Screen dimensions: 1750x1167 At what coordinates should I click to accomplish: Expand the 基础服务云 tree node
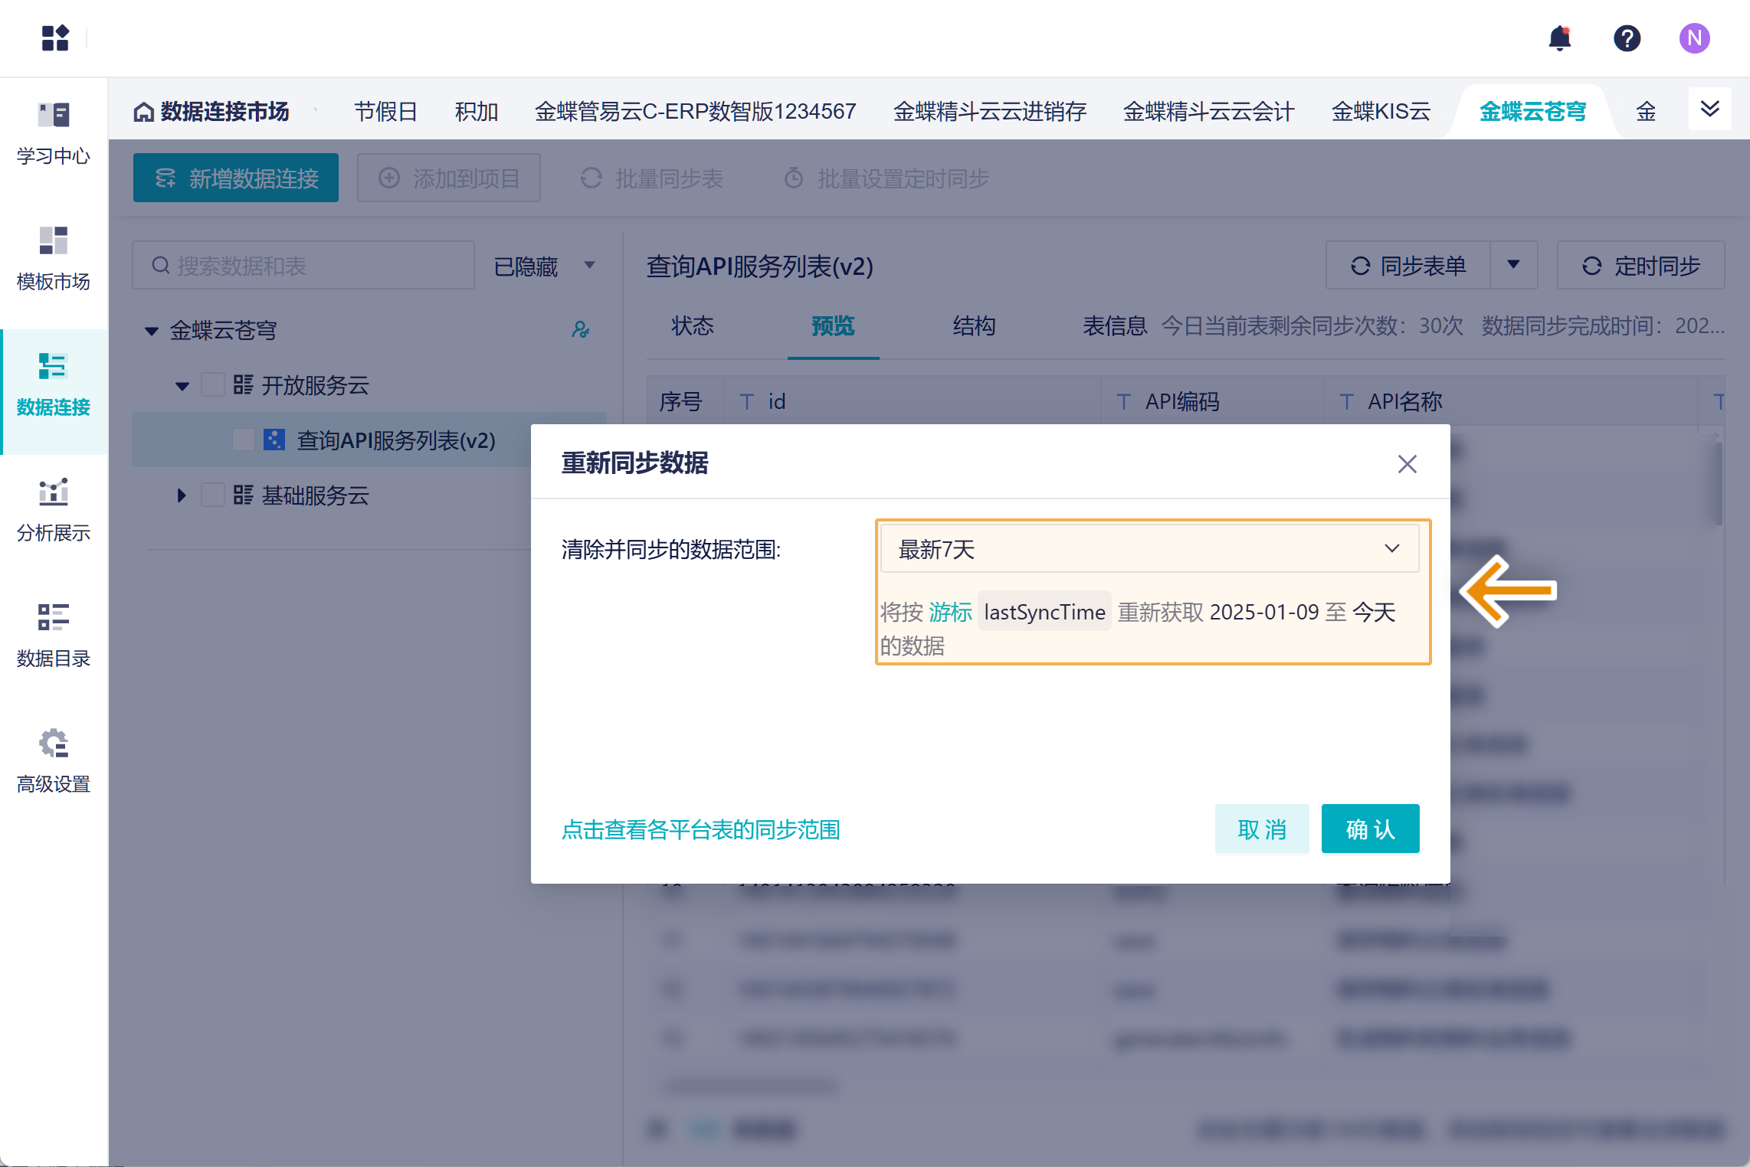pos(182,495)
